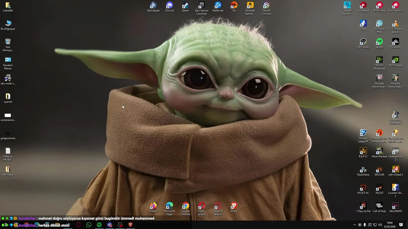Open Epic Games Launcher shortcut
The image size is (408, 229).
pyautogui.click(x=202, y=8)
